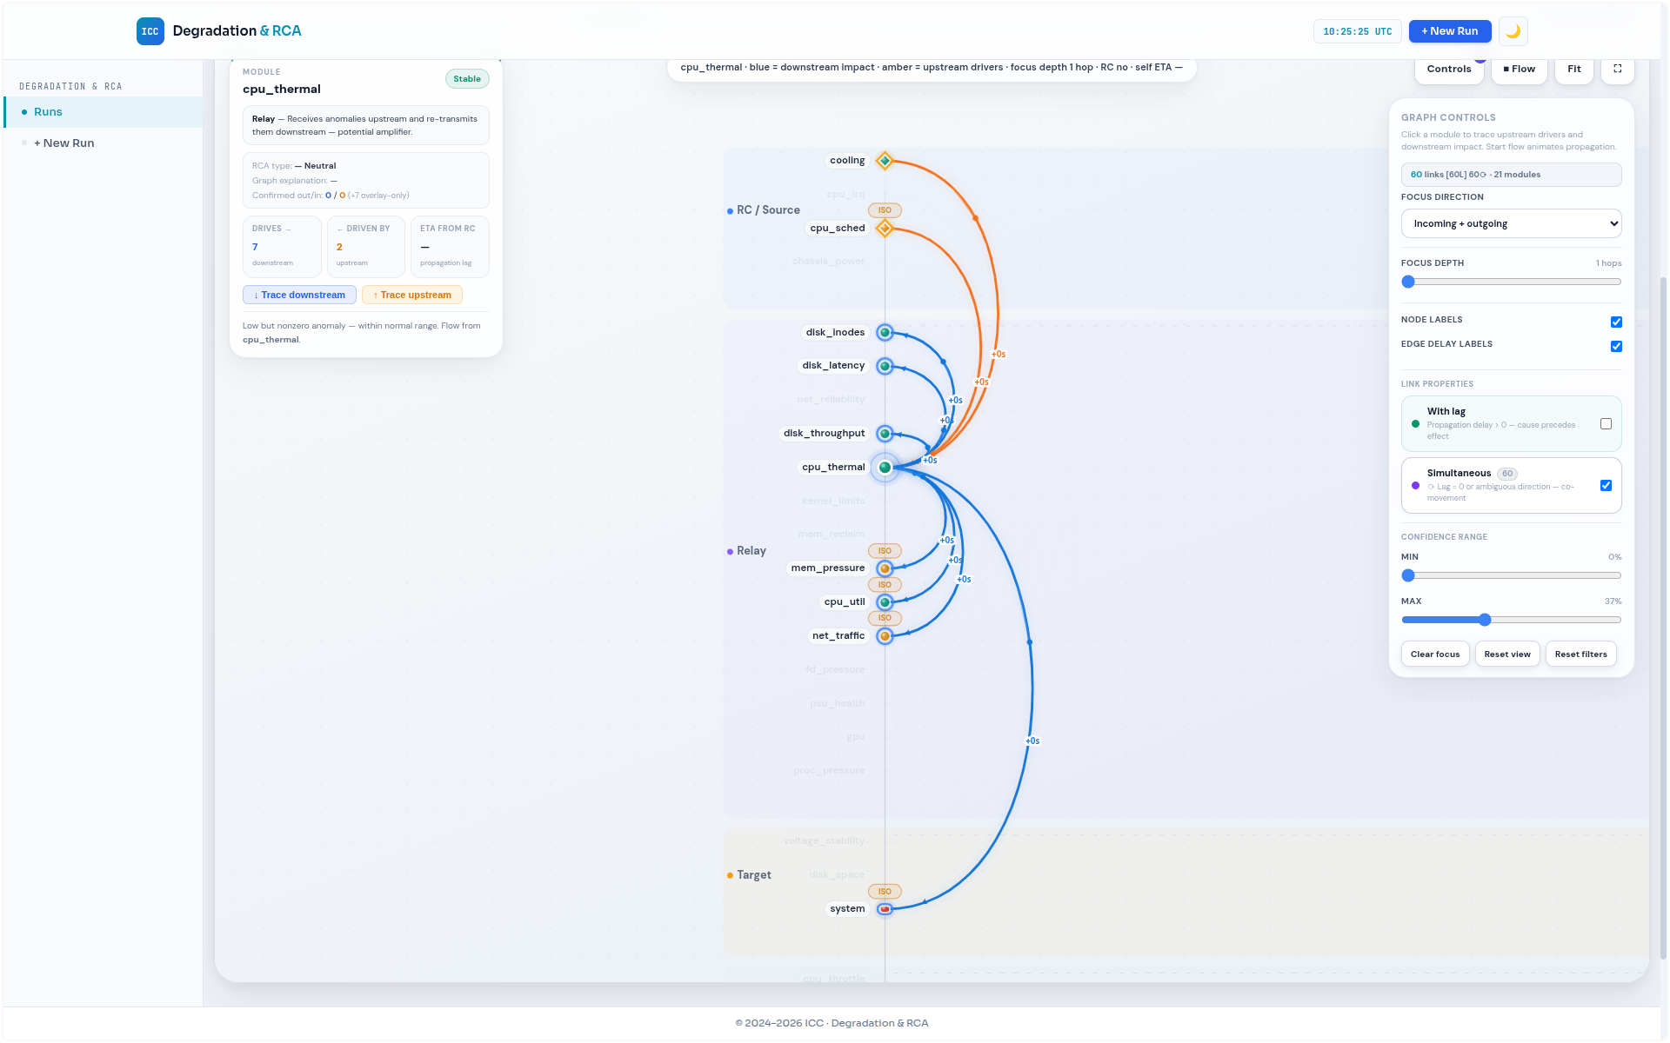
Task: Select the cpu_thermal node marker
Action: pyautogui.click(x=885, y=467)
